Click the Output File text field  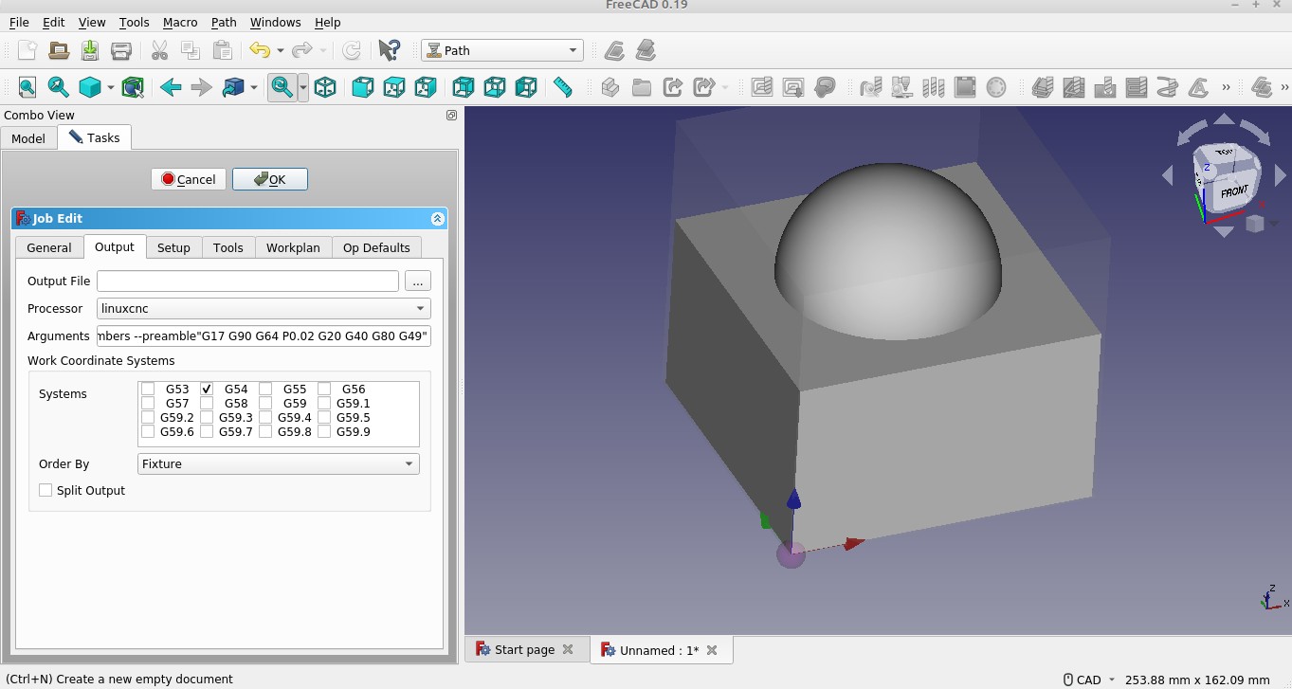pyautogui.click(x=247, y=281)
